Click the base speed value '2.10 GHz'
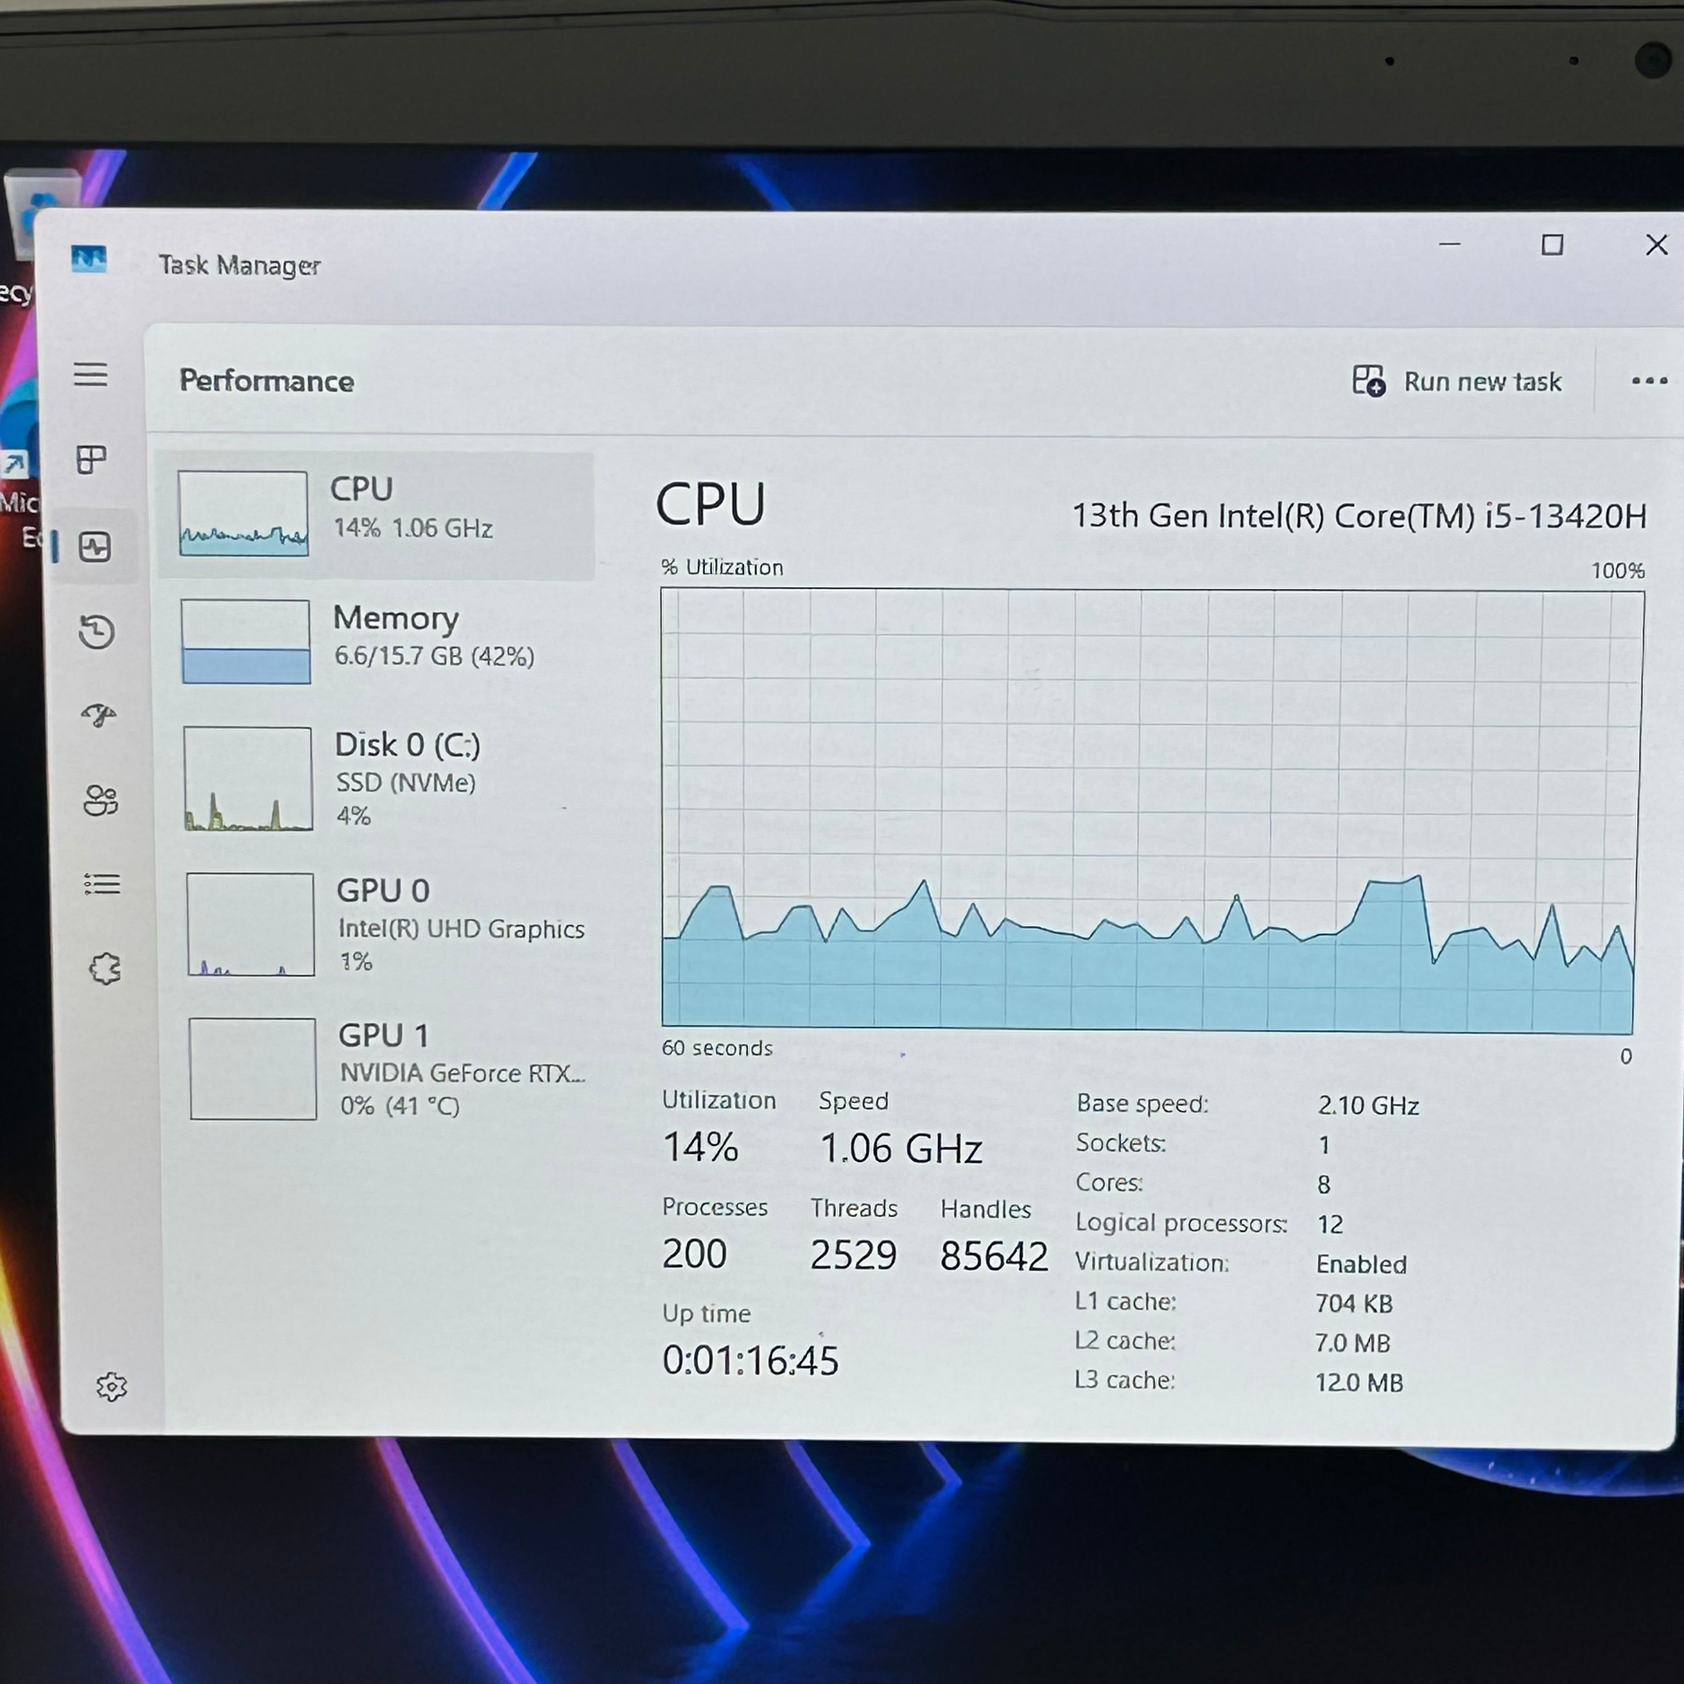Screen dimensions: 1684x1684 (x=1368, y=1105)
